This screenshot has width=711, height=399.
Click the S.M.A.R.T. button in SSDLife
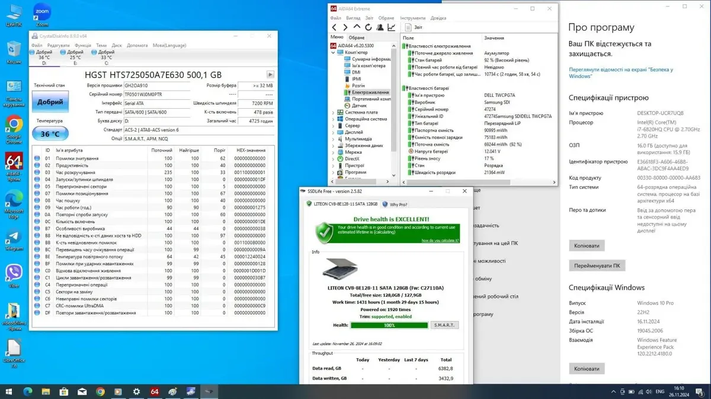[x=444, y=325]
